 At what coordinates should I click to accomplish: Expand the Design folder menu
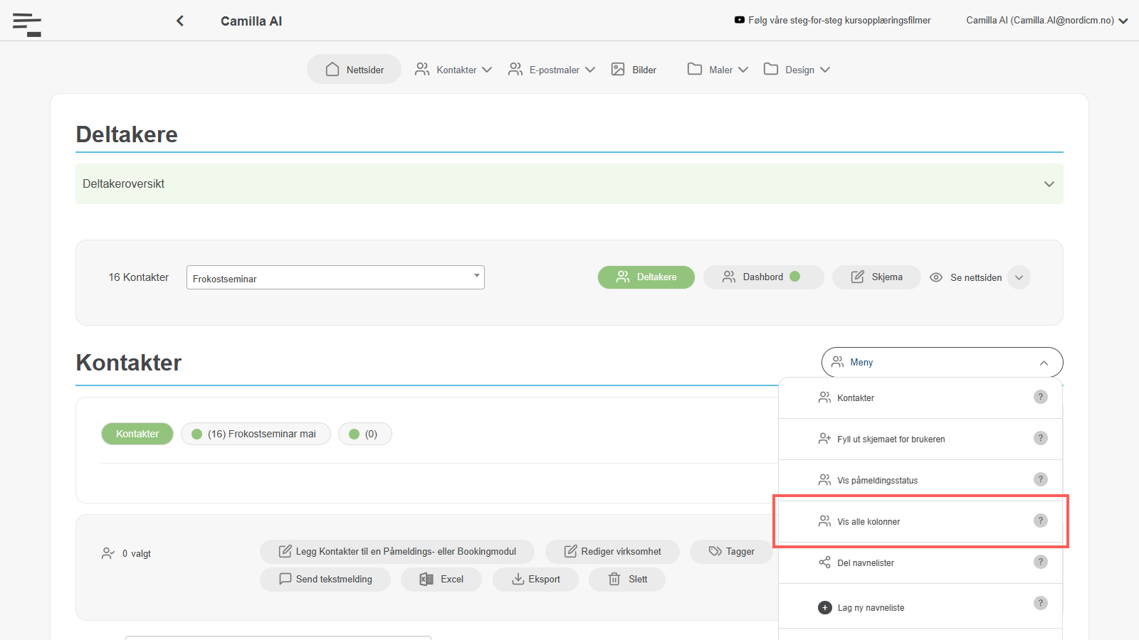click(x=797, y=69)
